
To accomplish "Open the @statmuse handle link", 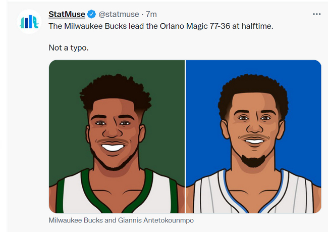I will click(118, 14).
